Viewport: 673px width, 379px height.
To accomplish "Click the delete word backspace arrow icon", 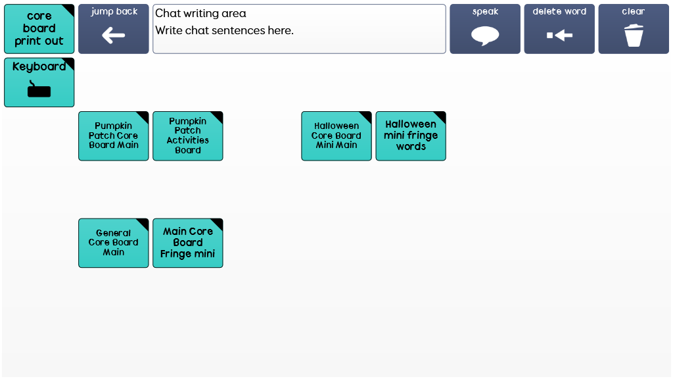I will pyautogui.click(x=559, y=36).
